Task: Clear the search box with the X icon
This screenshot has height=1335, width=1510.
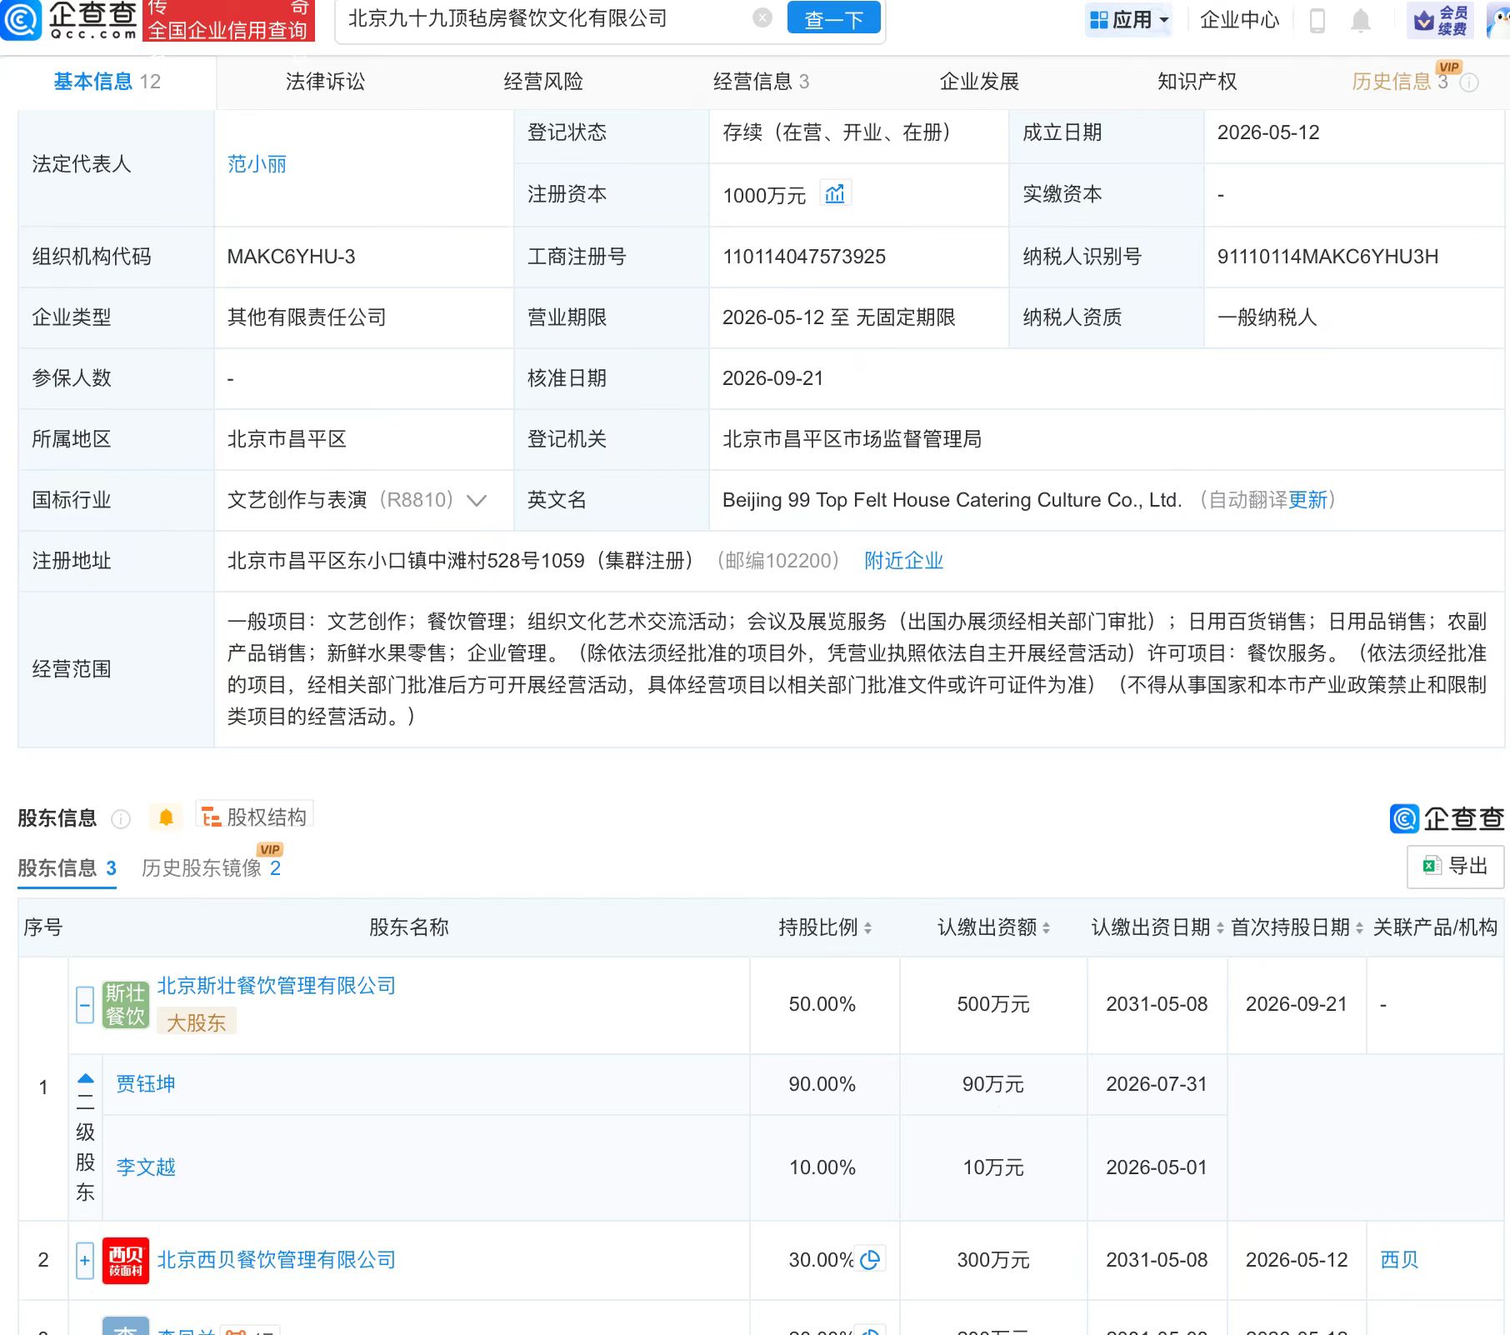Action: [x=762, y=17]
